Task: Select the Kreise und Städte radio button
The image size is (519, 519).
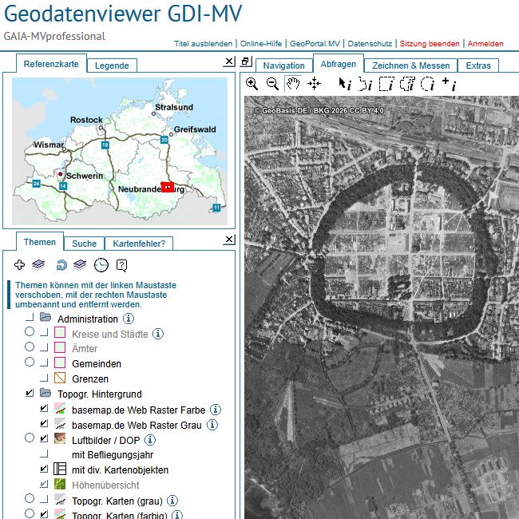Action: pyautogui.click(x=30, y=331)
